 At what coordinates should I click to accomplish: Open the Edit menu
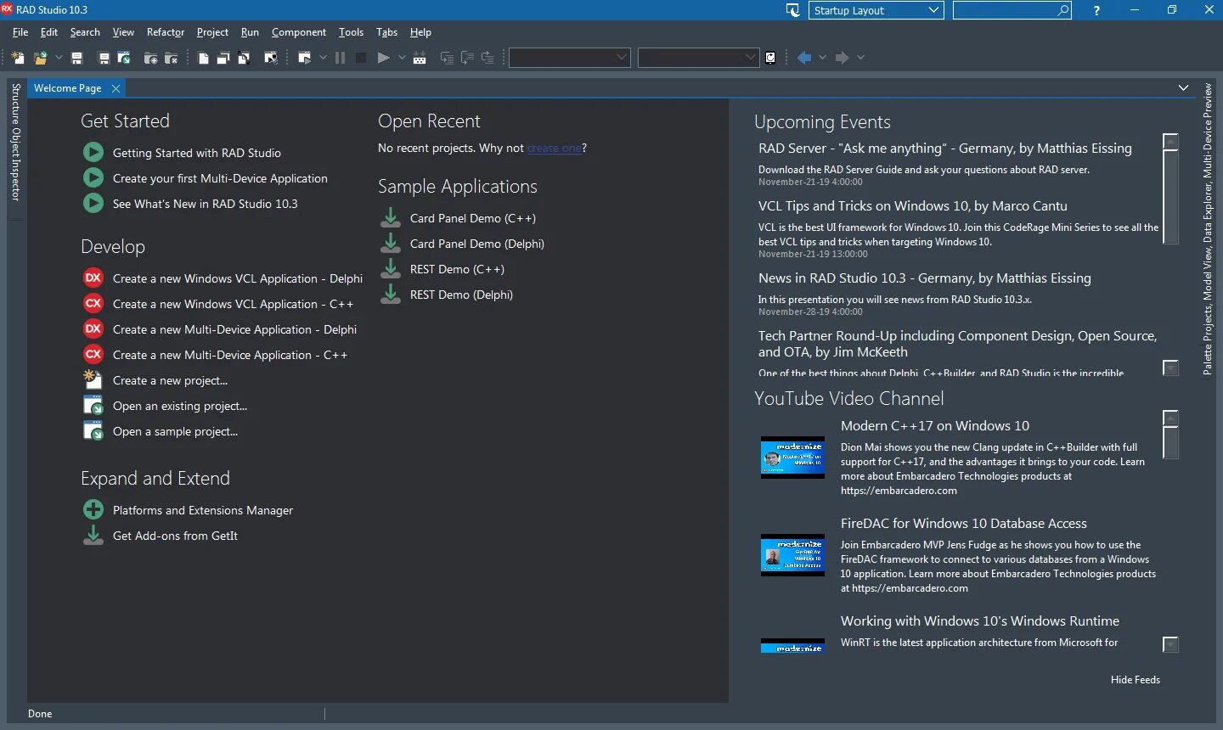[x=49, y=32]
